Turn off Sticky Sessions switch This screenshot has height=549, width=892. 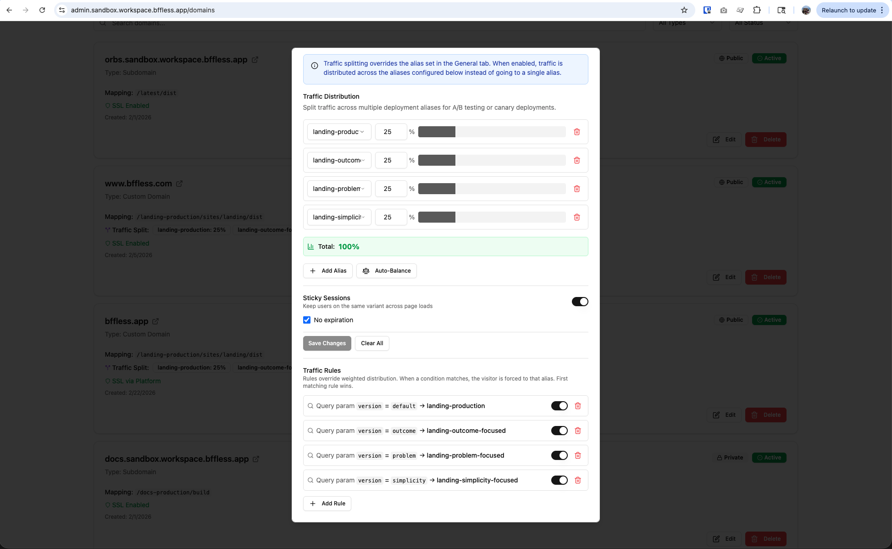point(580,302)
